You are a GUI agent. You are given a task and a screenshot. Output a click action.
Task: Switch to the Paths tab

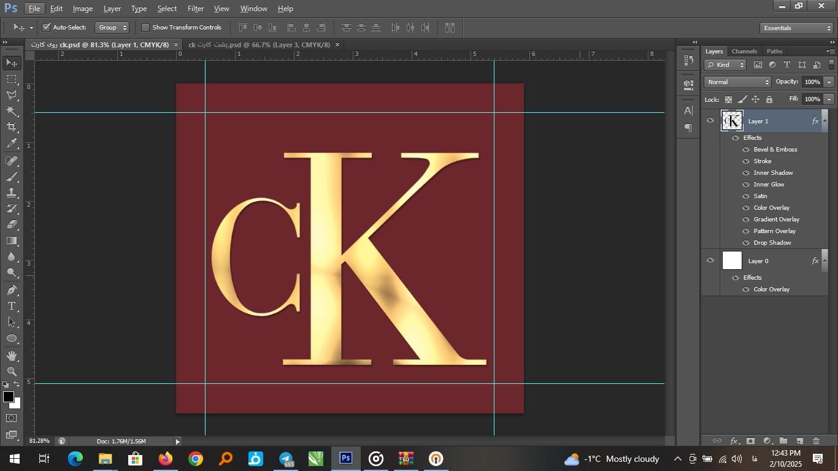774,52
